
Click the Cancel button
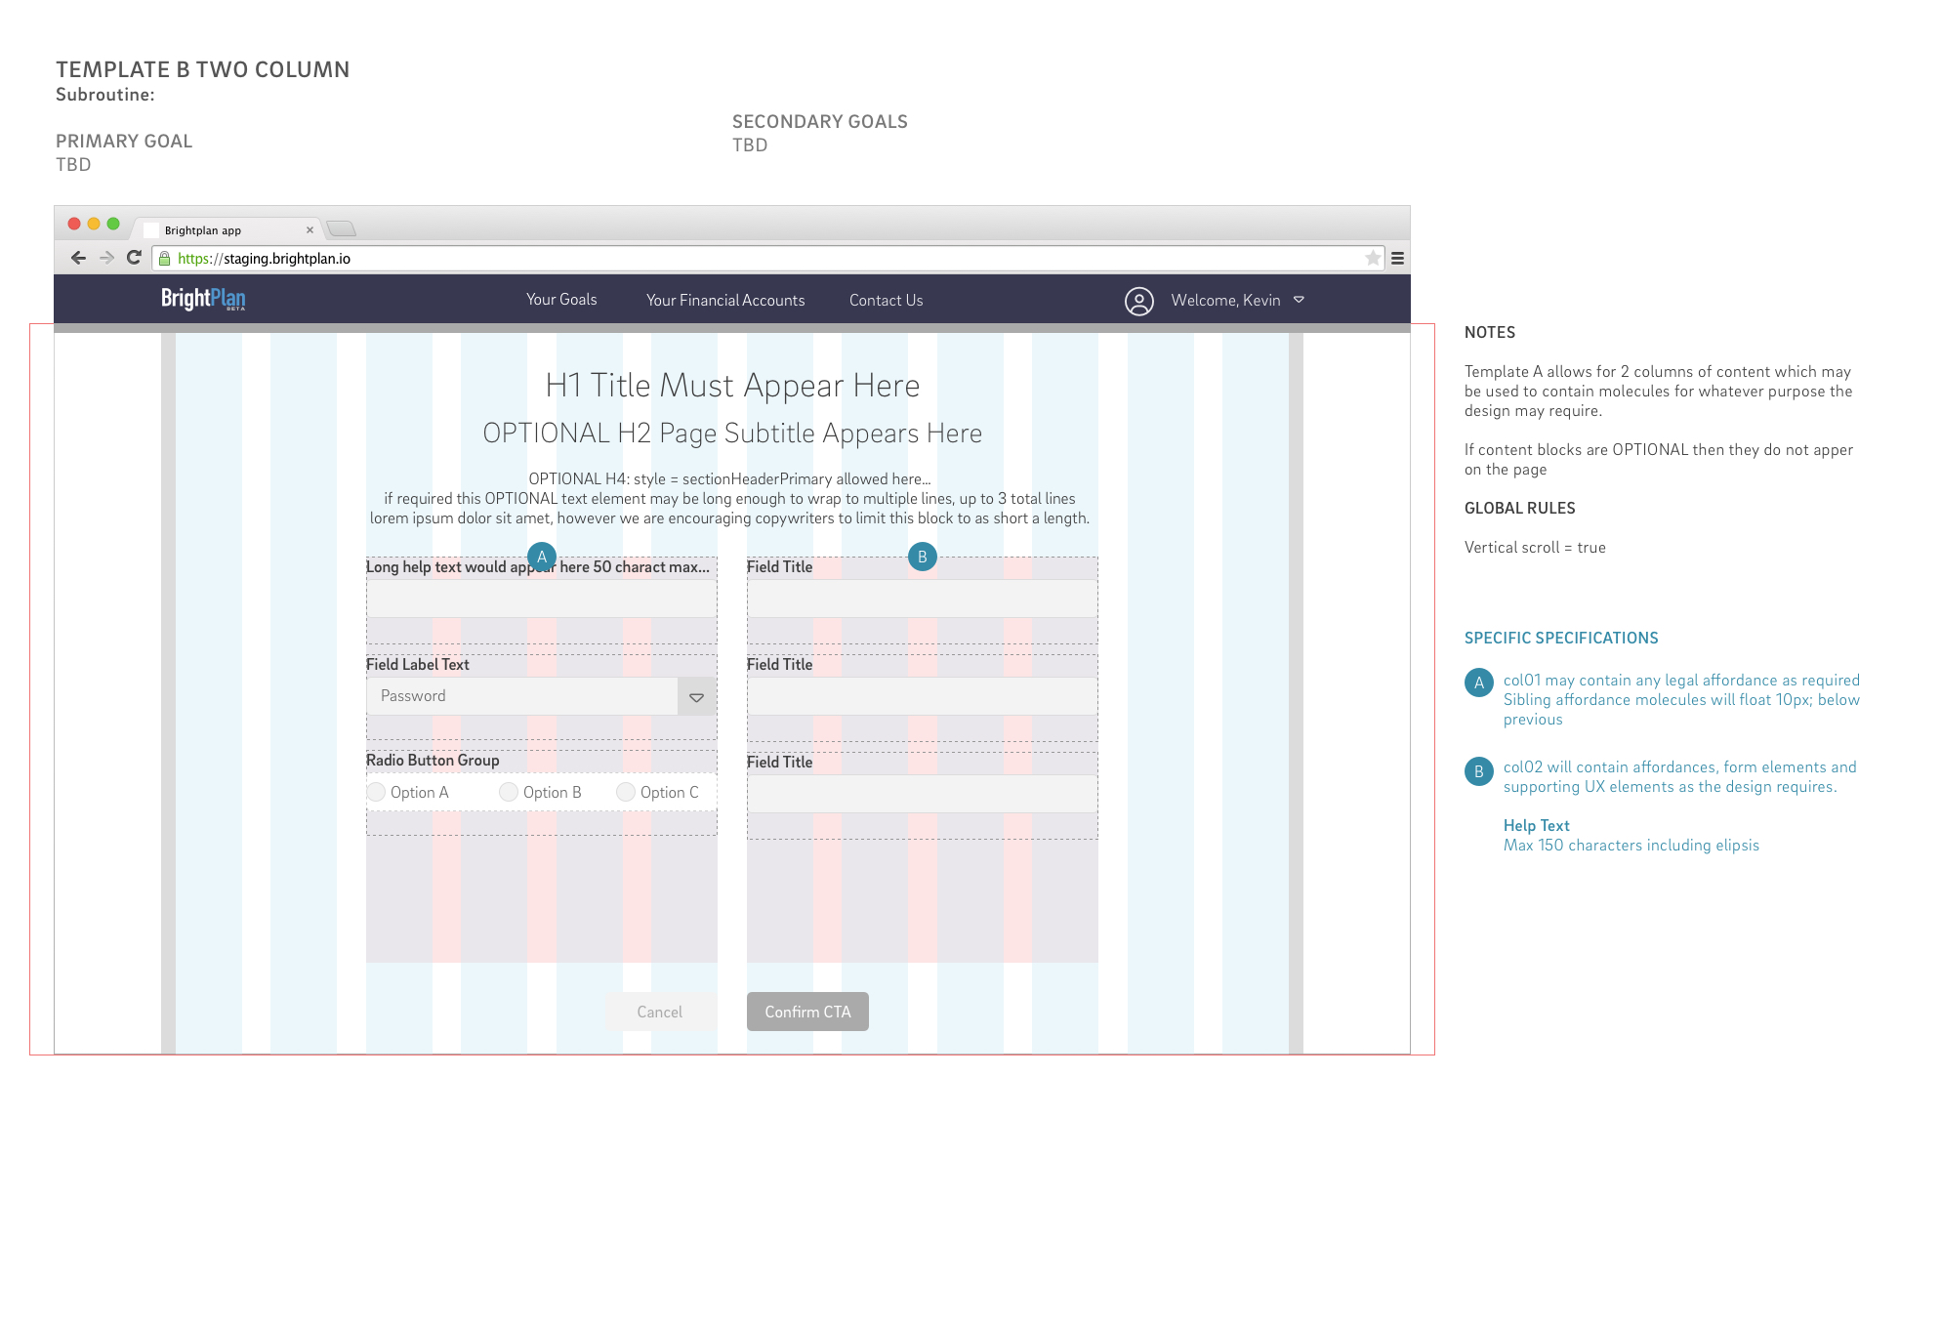(x=660, y=1012)
